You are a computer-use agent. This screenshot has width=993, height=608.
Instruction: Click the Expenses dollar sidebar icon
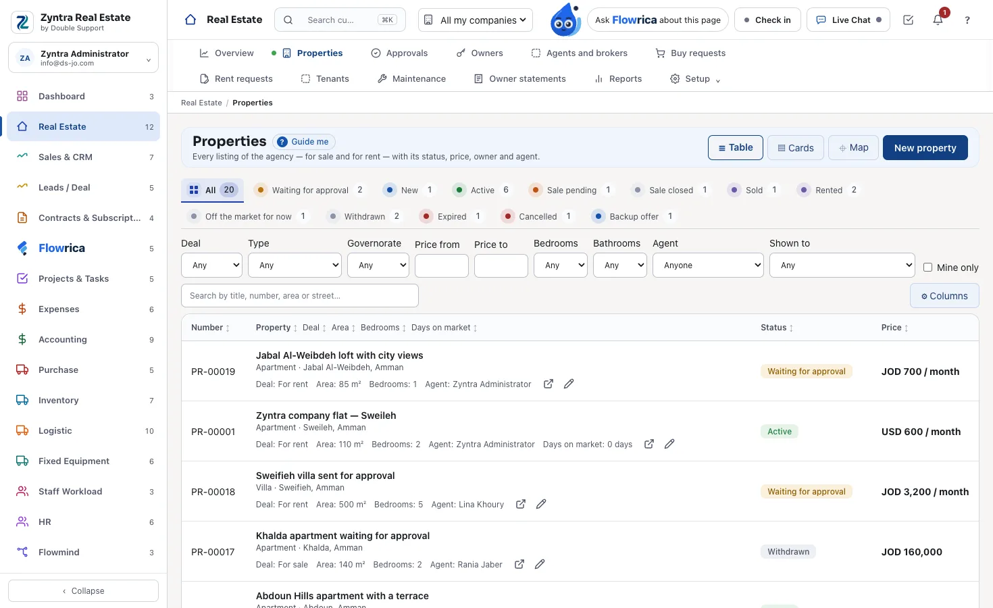pos(22,309)
